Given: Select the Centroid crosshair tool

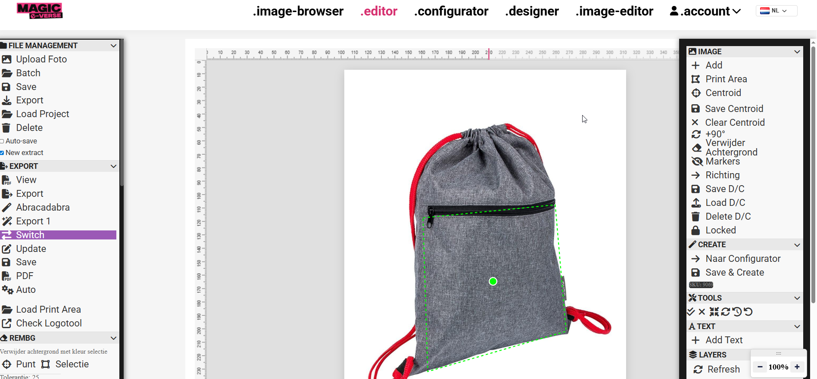Looking at the screenshot, I should pyautogui.click(x=723, y=93).
